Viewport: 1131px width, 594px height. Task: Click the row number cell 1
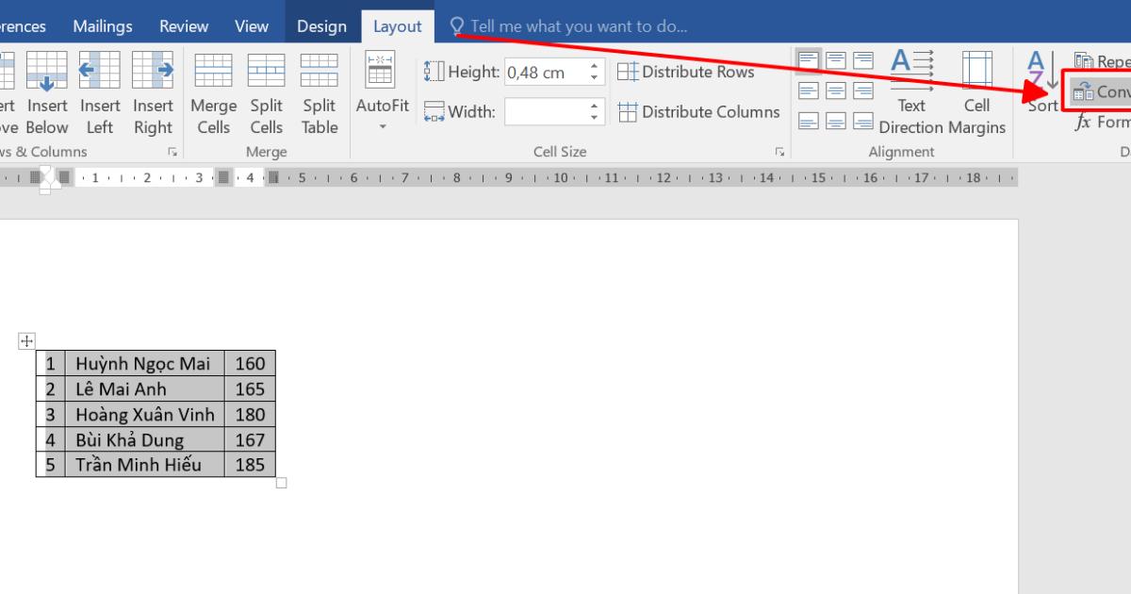click(51, 363)
